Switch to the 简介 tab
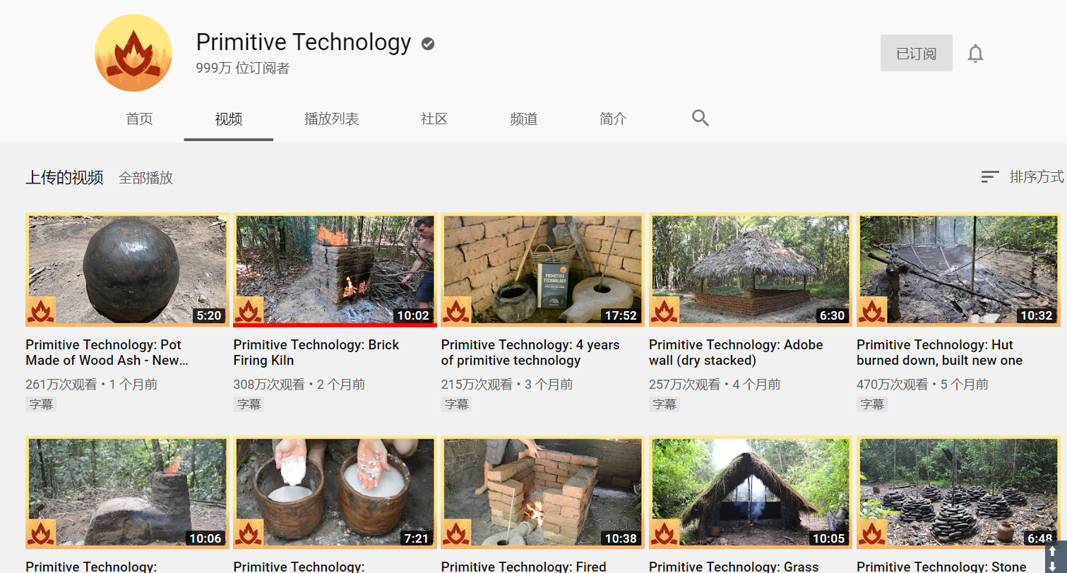 [612, 119]
